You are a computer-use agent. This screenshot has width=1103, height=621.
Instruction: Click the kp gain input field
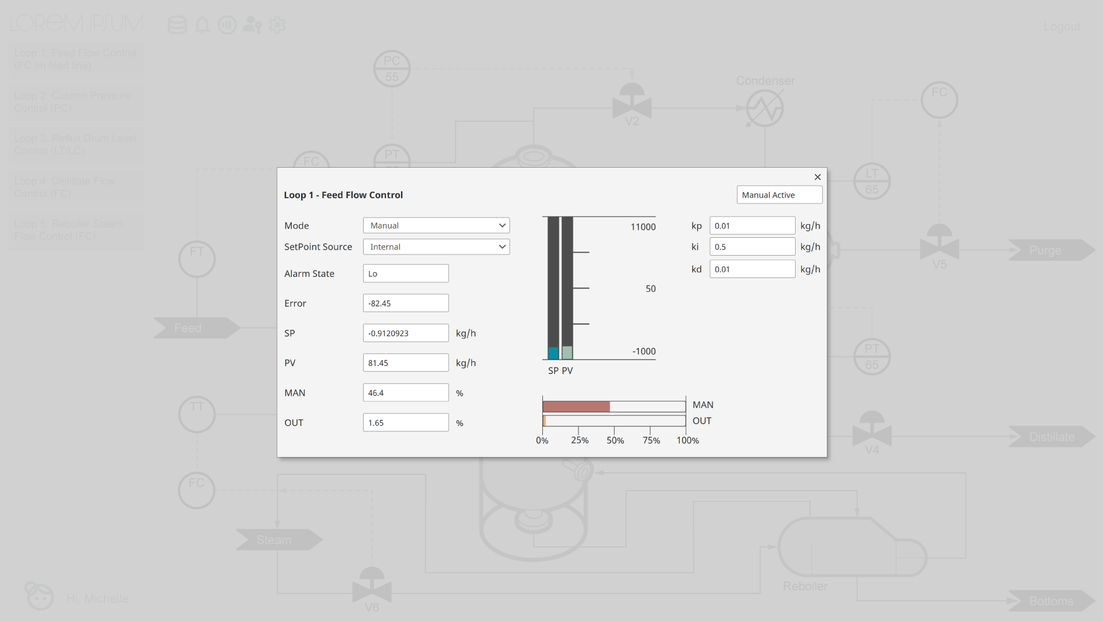752,226
